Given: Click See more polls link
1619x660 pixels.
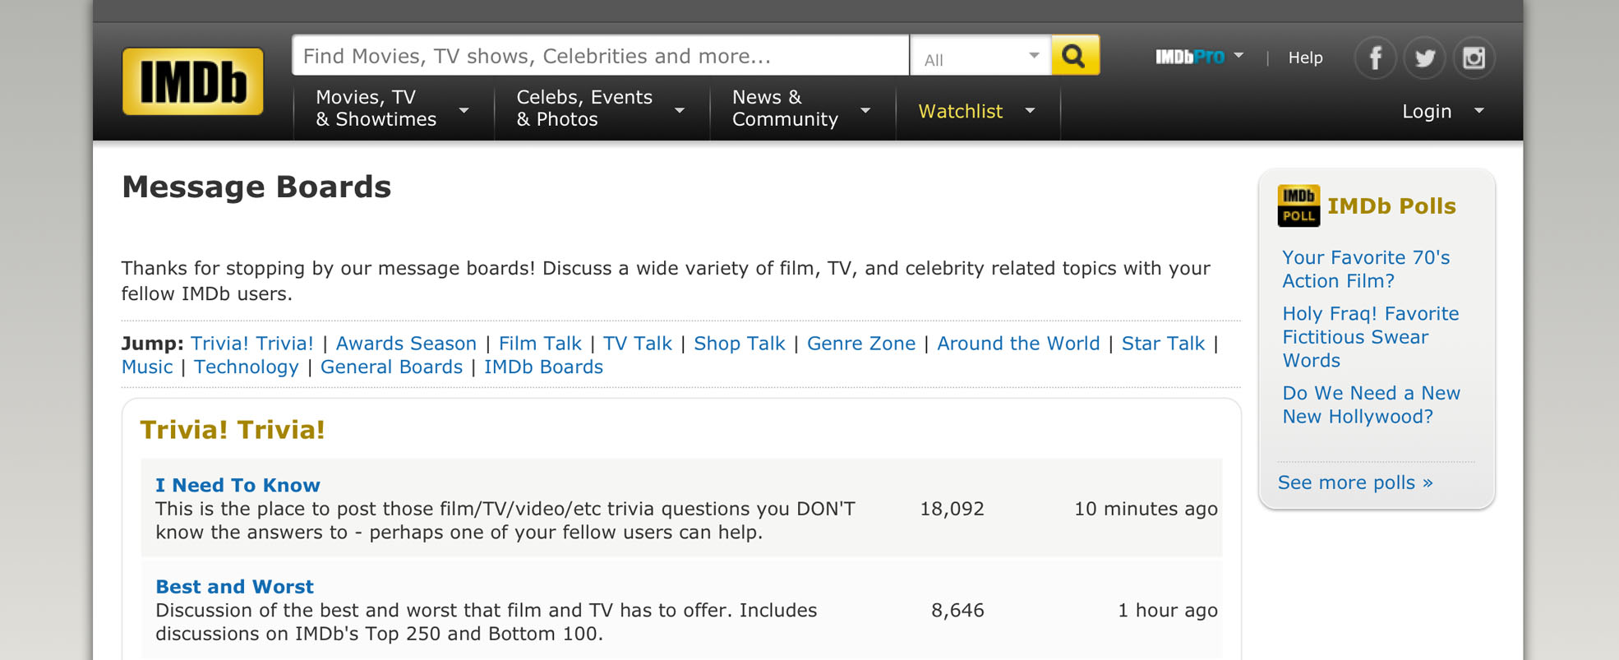Looking at the screenshot, I should [x=1355, y=482].
